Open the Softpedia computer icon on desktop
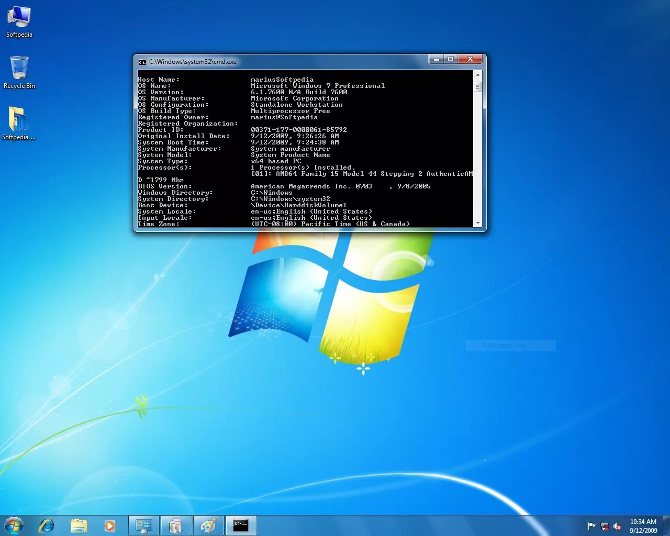This screenshot has height=536, width=670. pyautogui.click(x=19, y=17)
